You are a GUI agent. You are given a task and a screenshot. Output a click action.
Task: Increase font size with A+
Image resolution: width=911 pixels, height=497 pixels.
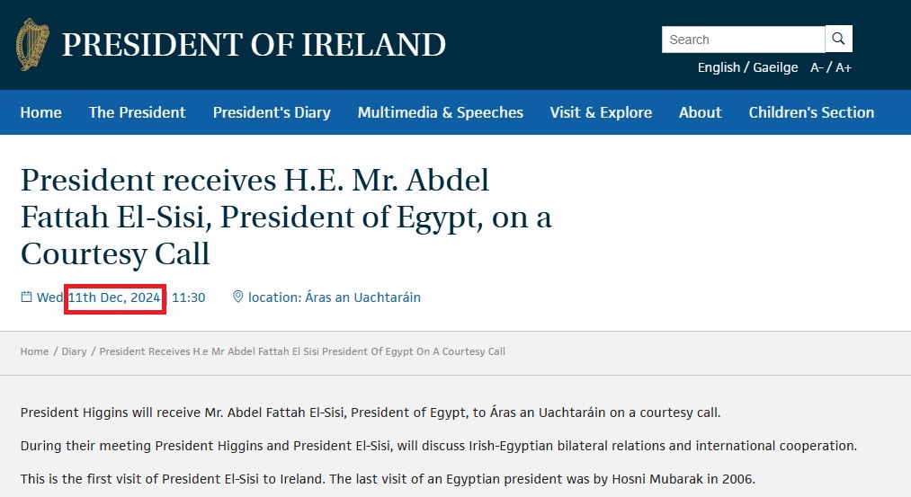click(844, 67)
